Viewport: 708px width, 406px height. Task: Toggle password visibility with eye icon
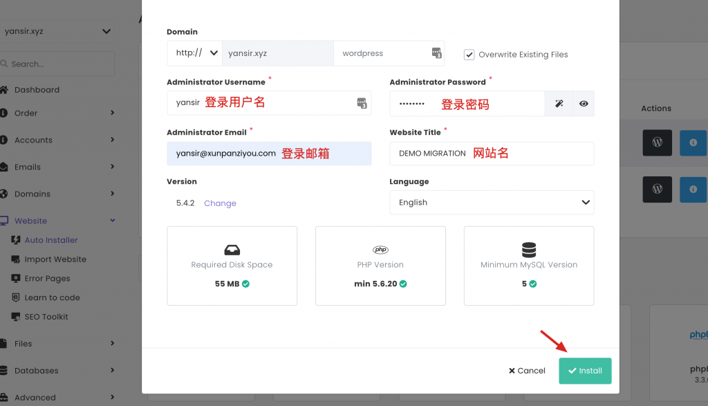[584, 104]
